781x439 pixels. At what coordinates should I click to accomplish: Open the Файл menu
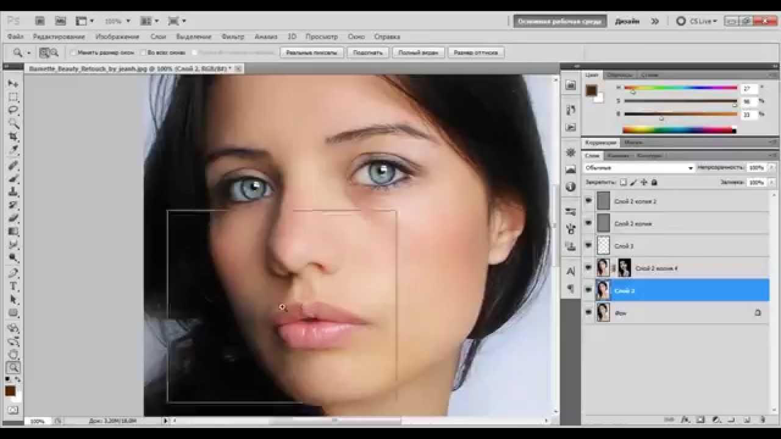[16, 37]
